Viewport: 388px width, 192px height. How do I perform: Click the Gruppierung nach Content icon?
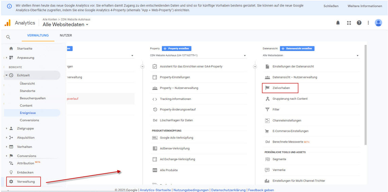click(x=267, y=99)
